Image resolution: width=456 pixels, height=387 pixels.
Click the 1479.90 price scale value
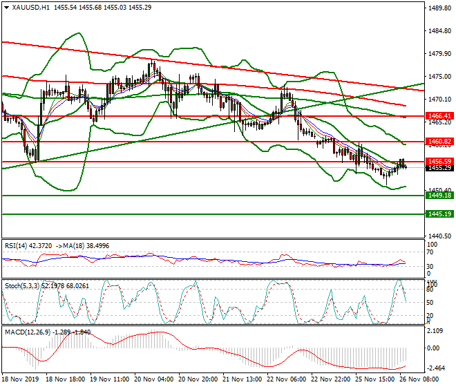439,54
